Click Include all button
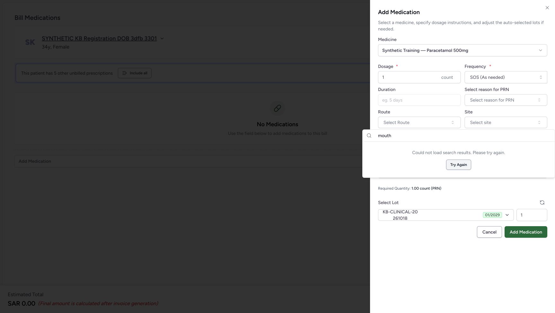 135,73
